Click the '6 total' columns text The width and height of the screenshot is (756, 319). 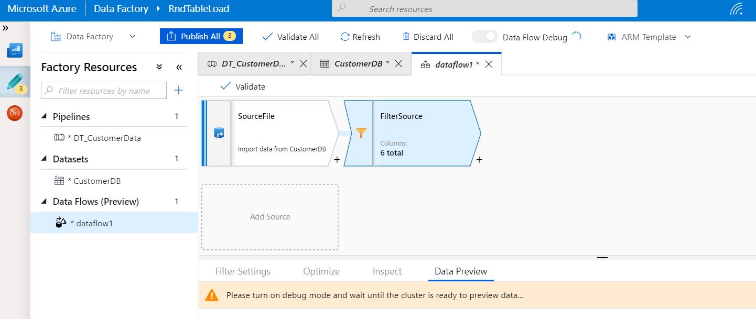click(x=392, y=153)
